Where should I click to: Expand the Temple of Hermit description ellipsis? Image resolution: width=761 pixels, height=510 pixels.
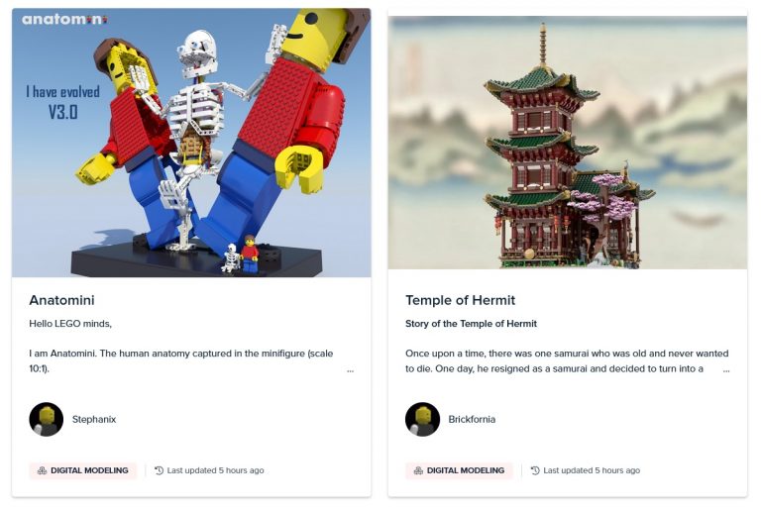(x=726, y=370)
